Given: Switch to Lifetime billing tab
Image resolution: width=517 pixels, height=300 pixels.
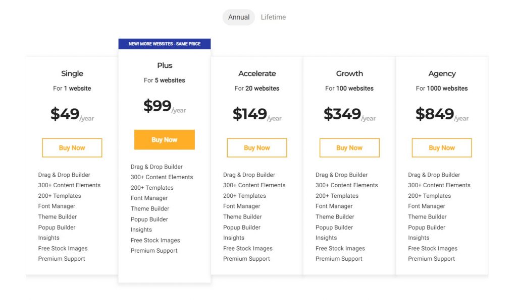Looking at the screenshot, I should 273,17.
